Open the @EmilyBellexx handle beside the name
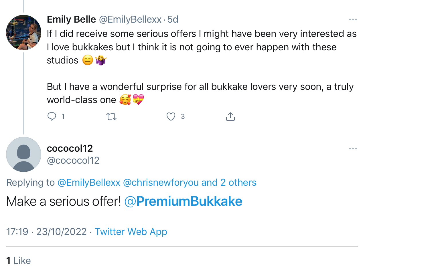Image resolution: width=434 pixels, height=269 pixels. click(x=130, y=19)
